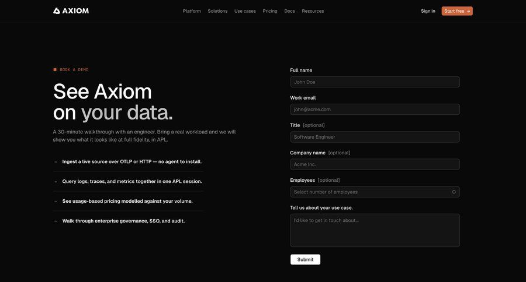Viewport: 526px width, 282px height.
Task: Click 'Query logs, traces, and metrics' text
Action: click(x=132, y=181)
